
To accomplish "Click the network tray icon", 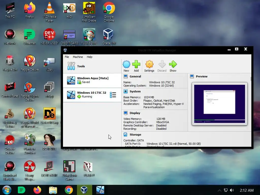I will click(x=226, y=190).
